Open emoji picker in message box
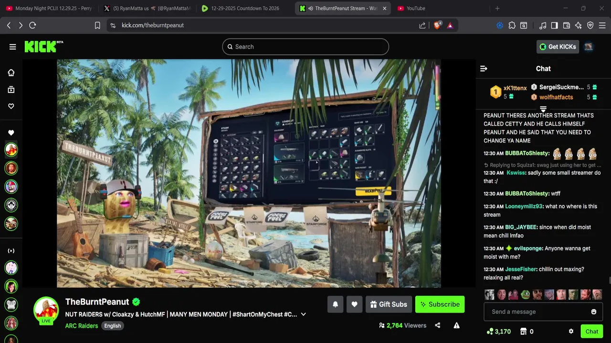Screen dimensions: 611x343 pyautogui.click(x=593, y=312)
